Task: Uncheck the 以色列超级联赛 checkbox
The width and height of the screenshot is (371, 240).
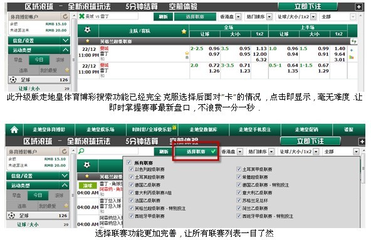Action: (131, 169)
